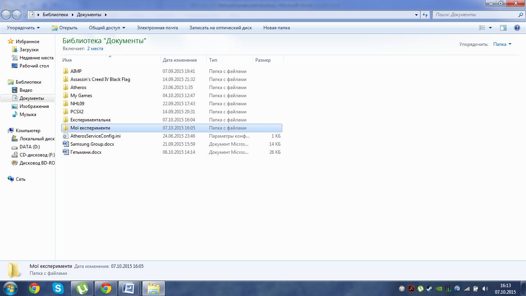Open the recent pages dropdown near Forward
The image size is (526, 296).
pyautogui.click(x=25, y=15)
